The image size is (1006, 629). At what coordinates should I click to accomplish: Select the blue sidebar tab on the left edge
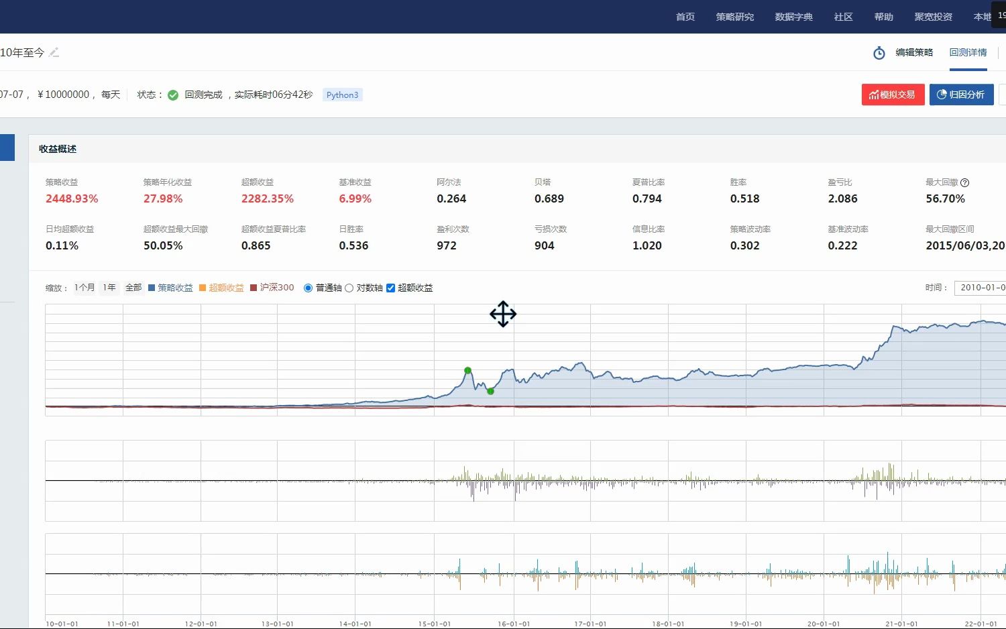[7, 148]
